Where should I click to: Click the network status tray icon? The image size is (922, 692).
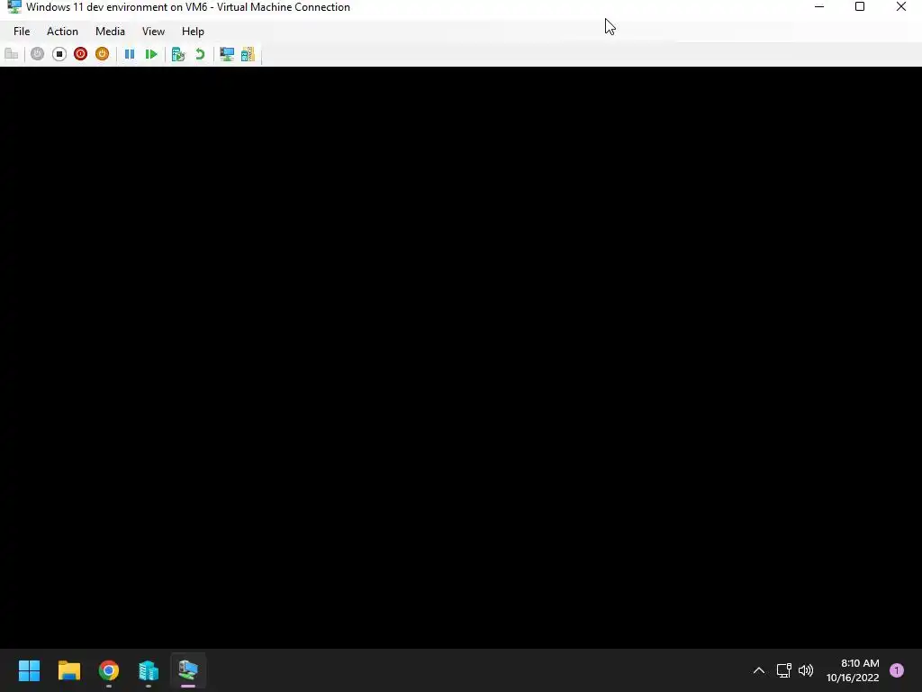(x=784, y=670)
